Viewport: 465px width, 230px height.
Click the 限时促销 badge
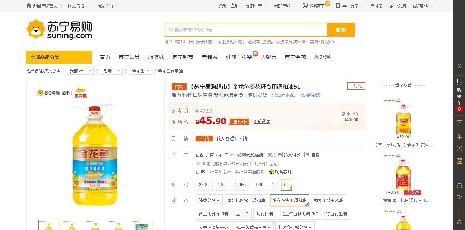[x=239, y=122]
